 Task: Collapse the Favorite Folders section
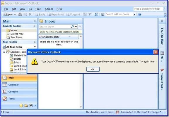35,26
